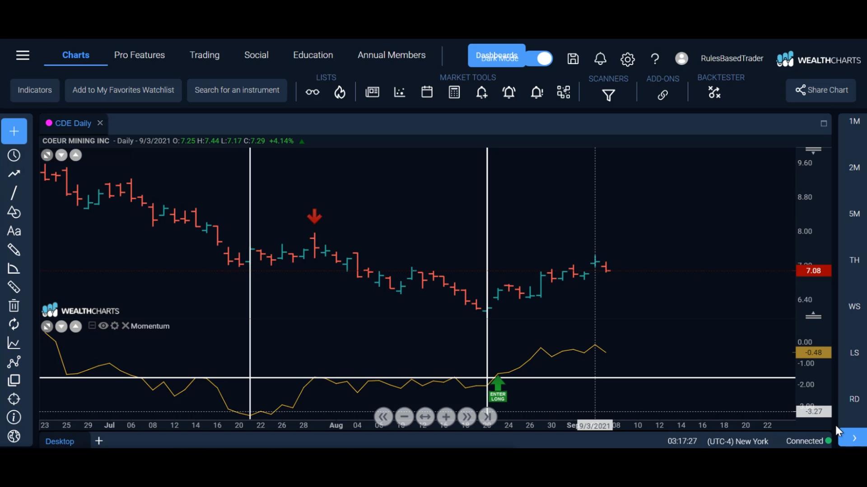Open the hot list flame icon
Screen dimensions: 867x487
(x=340, y=92)
